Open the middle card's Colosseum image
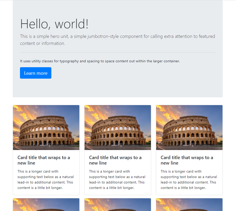The width and height of the screenshot is (236, 211). pos(118,128)
